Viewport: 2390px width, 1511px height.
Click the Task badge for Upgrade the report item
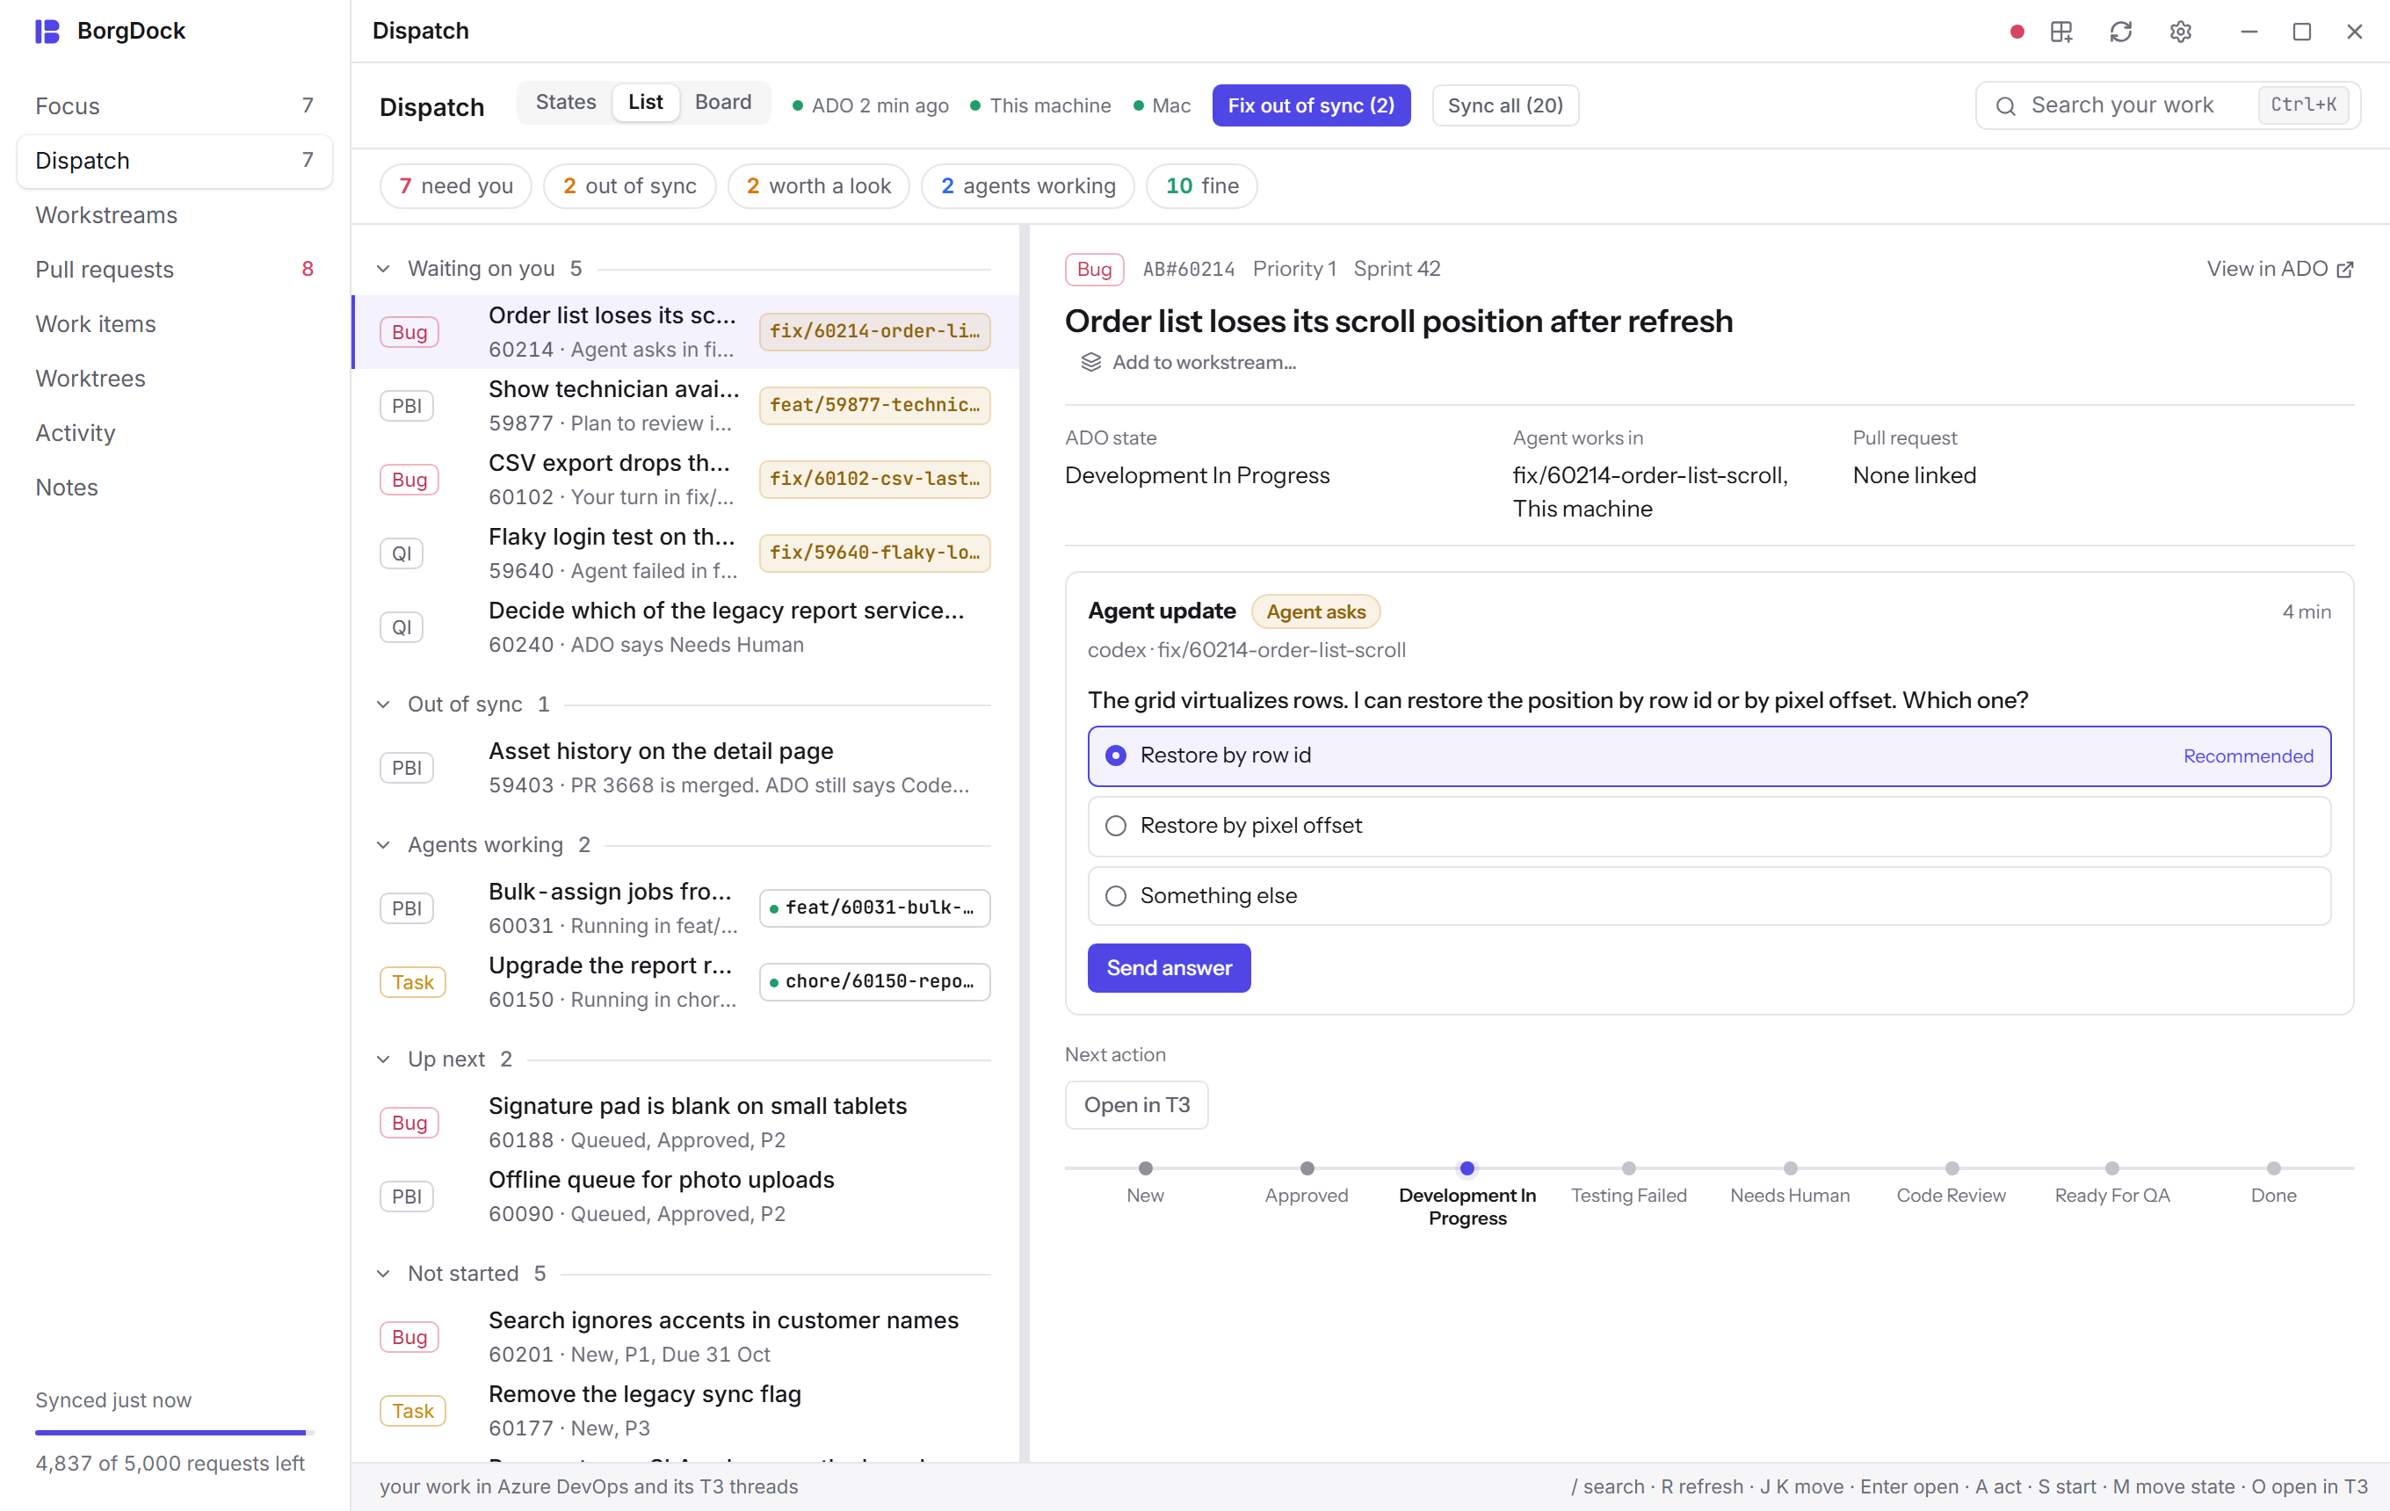tap(413, 982)
